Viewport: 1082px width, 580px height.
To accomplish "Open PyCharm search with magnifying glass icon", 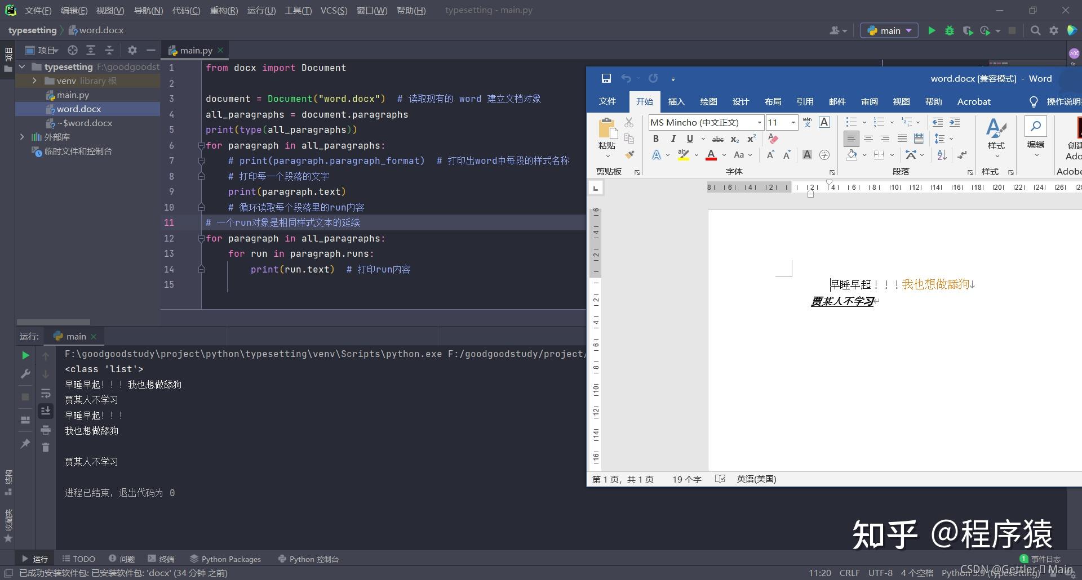I will 1036,30.
